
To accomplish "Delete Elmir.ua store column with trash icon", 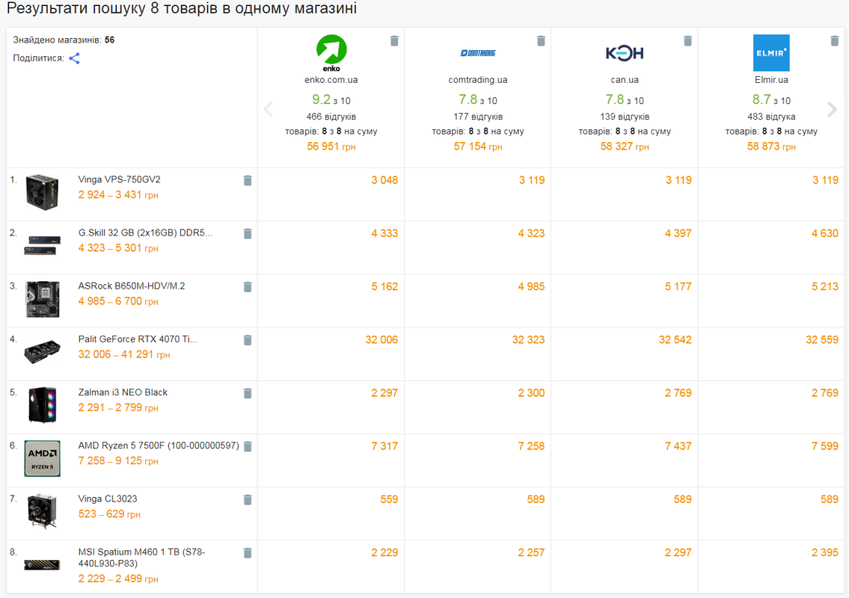I will [834, 40].
